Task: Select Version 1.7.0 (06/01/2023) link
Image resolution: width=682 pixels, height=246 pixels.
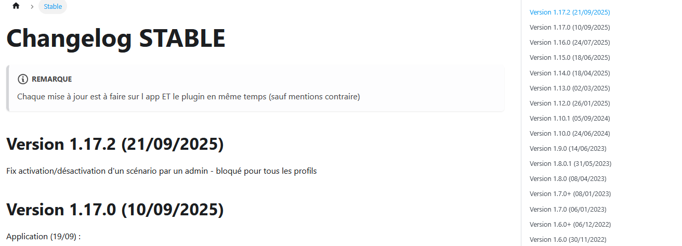Action: click(568, 209)
